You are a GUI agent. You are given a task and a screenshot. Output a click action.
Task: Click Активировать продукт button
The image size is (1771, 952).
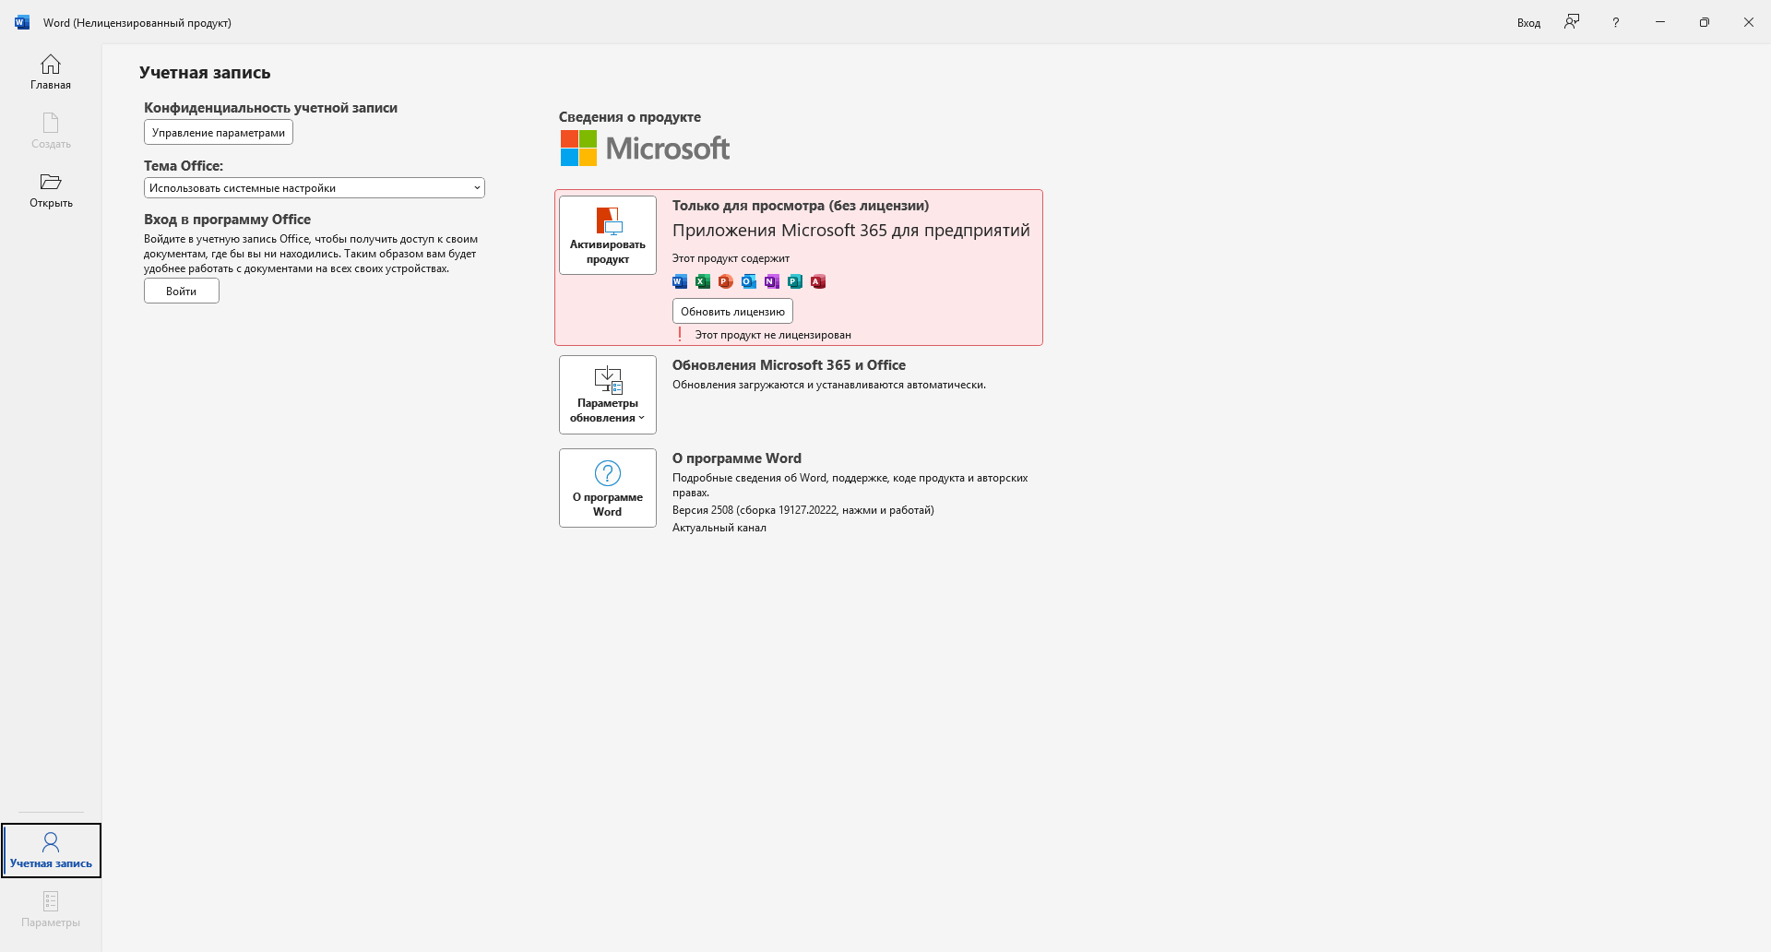[608, 235]
